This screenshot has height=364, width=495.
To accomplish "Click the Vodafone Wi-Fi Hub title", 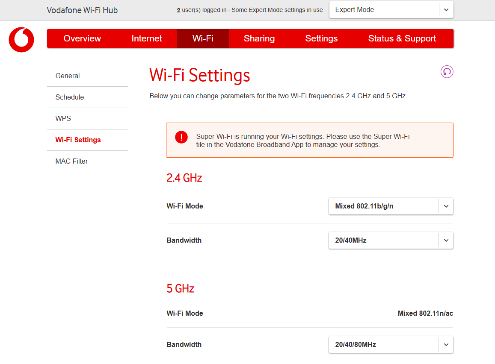I will (82, 10).
